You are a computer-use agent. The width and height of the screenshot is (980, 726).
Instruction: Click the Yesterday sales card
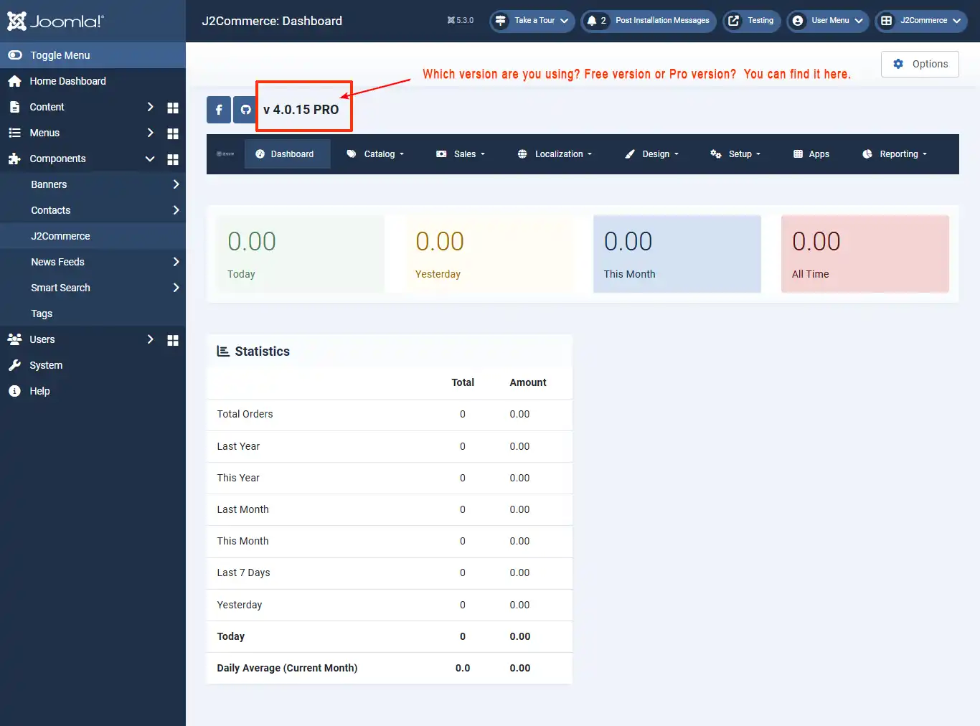click(489, 254)
